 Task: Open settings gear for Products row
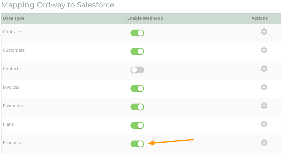[x=264, y=143]
